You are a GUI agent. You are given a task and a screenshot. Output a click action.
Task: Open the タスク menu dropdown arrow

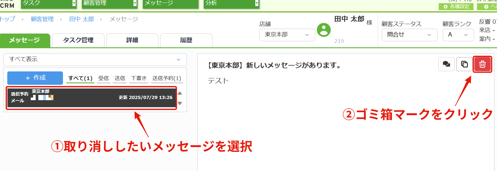74,3
